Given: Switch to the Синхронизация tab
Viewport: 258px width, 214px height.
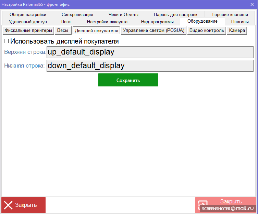Looking at the screenshot, I should [77, 14].
